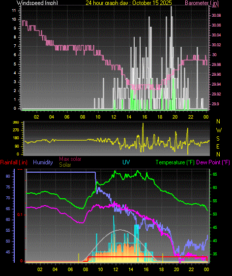Click hour 20 under the windspeed chart
This screenshot has width=232, height=276.
coord(175,117)
